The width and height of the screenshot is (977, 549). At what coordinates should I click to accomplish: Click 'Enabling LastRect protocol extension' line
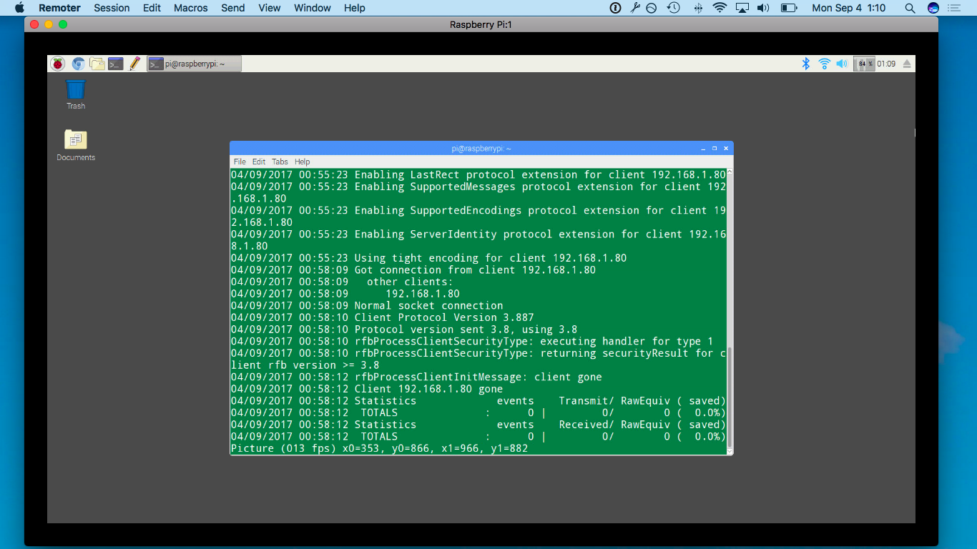[x=478, y=174]
